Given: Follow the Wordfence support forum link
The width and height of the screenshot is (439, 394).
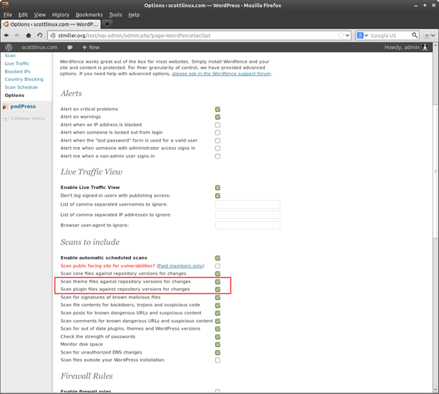Looking at the screenshot, I should click(221, 73).
